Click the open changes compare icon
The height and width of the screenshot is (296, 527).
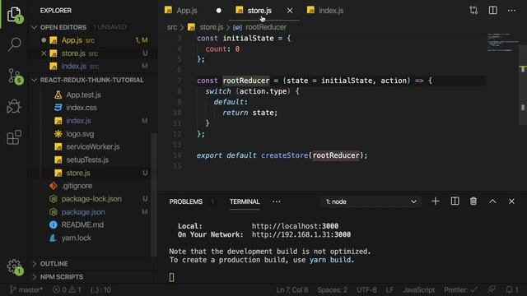click(x=473, y=11)
